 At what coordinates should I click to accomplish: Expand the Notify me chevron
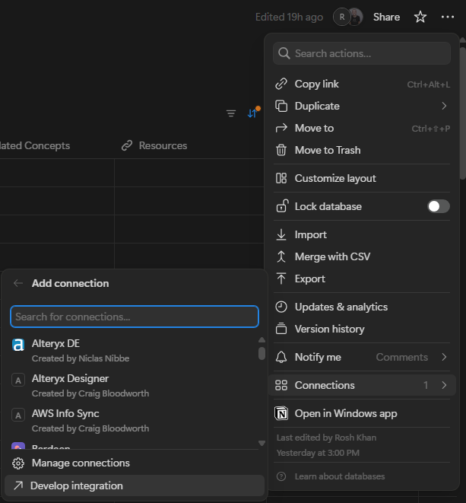click(444, 357)
